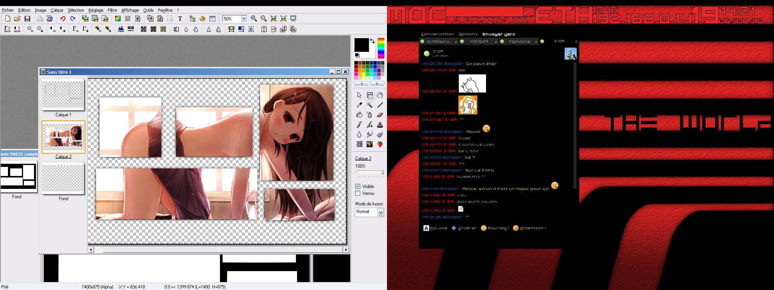Select the Fill paint bucket tool
Image resolution: width=774 pixels, height=290 pixels.
tap(359, 115)
